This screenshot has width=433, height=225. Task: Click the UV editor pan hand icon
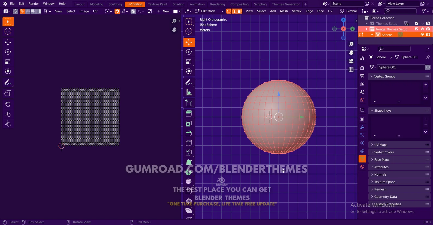coord(174,30)
